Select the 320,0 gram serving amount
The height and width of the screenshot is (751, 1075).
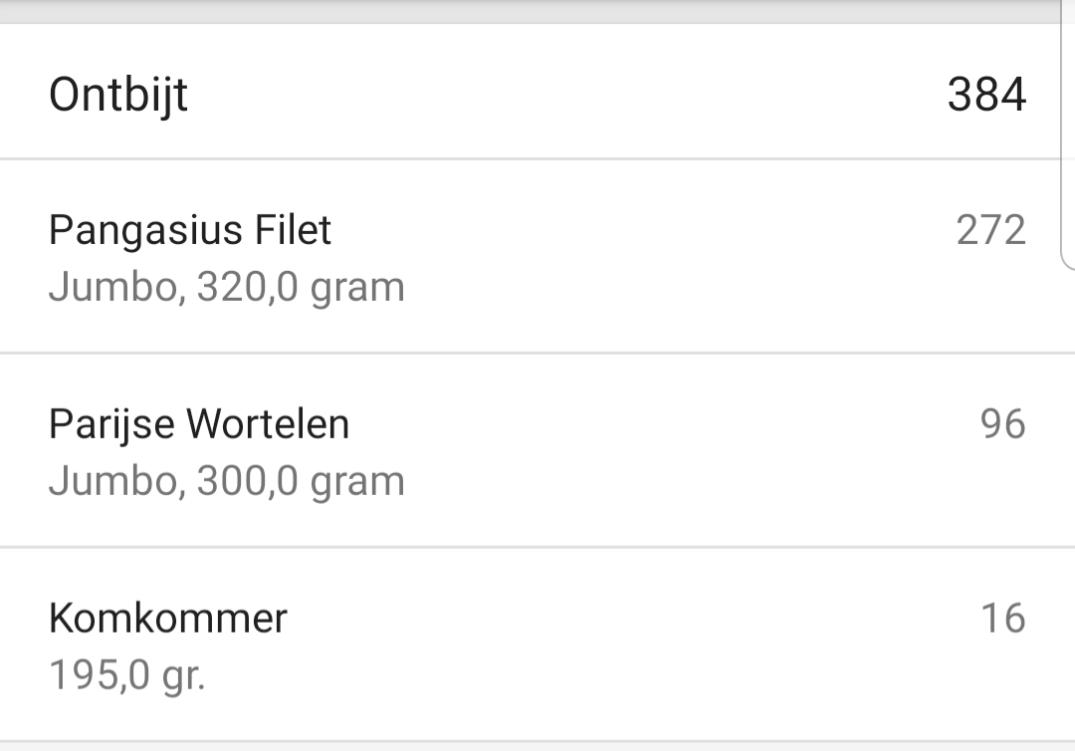[x=301, y=288]
